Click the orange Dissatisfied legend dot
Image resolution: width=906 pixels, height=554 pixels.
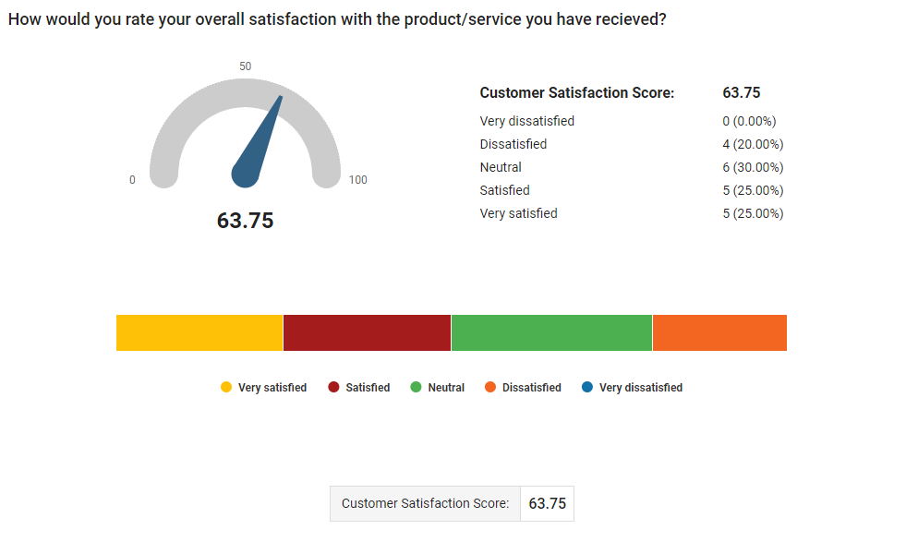tap(490, 387)
